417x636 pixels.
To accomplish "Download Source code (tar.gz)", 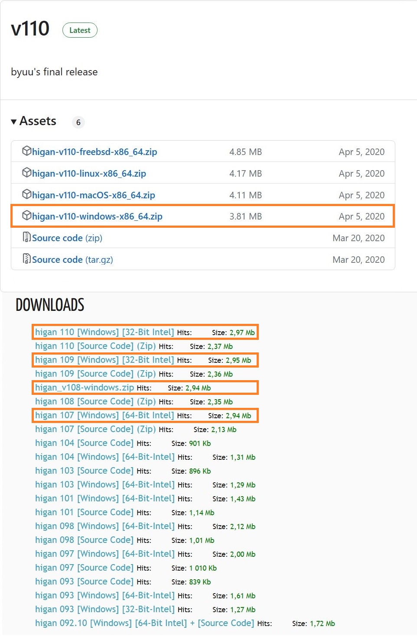I will 72,260.
